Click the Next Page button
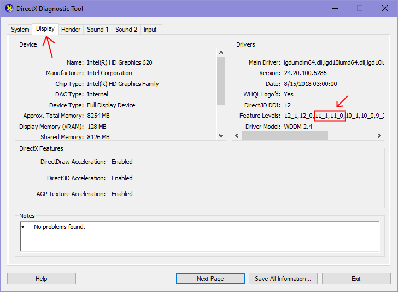The width and height of the screenshot is (398, 292). pyautogui.click(x=210, y=279)
